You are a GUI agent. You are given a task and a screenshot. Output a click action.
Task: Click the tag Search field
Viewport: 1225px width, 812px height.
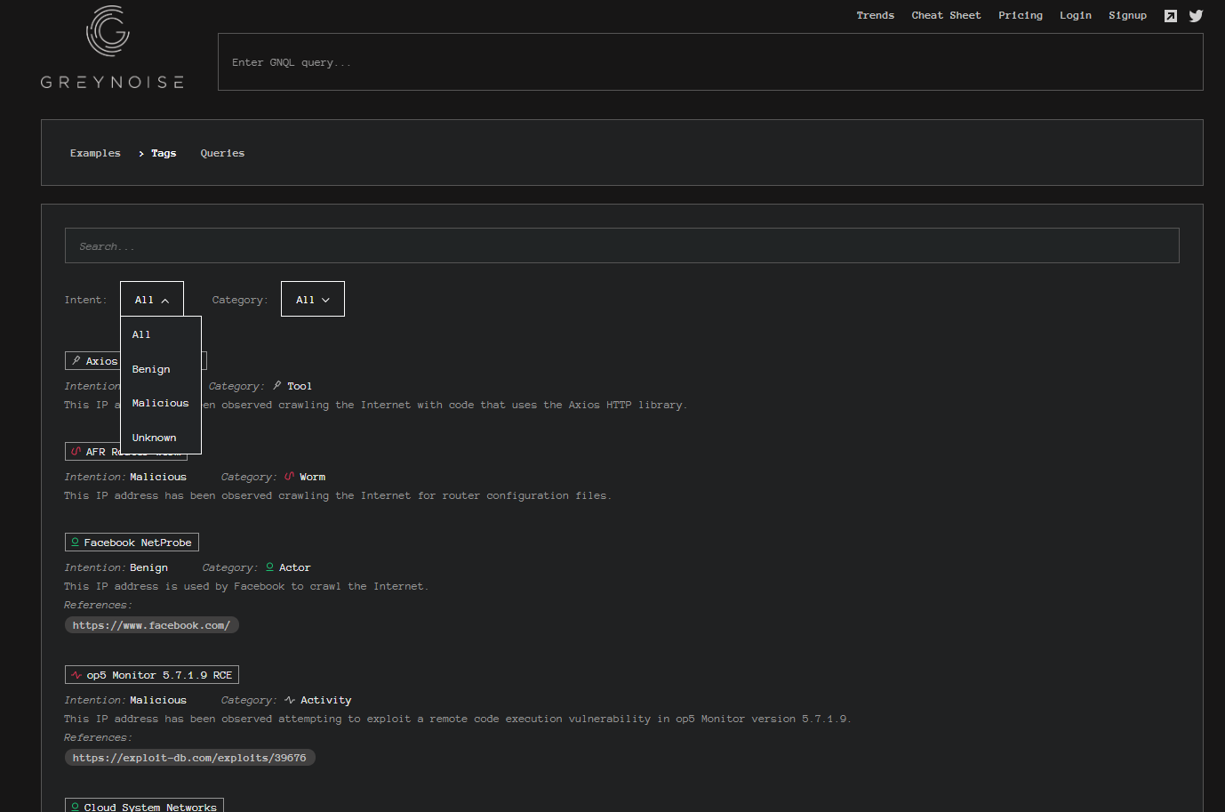(x=622, y=245)
